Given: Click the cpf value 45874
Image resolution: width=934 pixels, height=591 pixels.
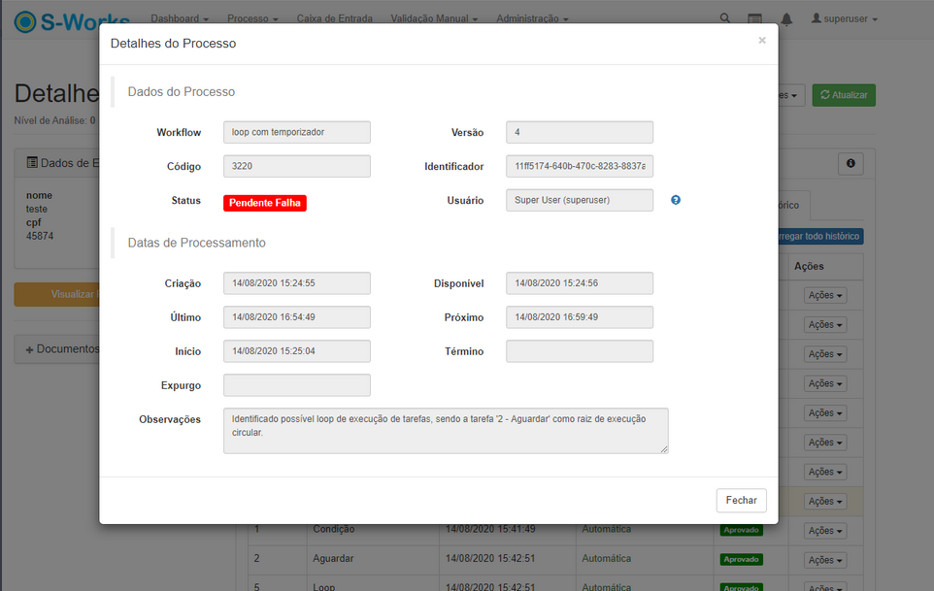Looking at the screenshot, I should click(40, 236).
